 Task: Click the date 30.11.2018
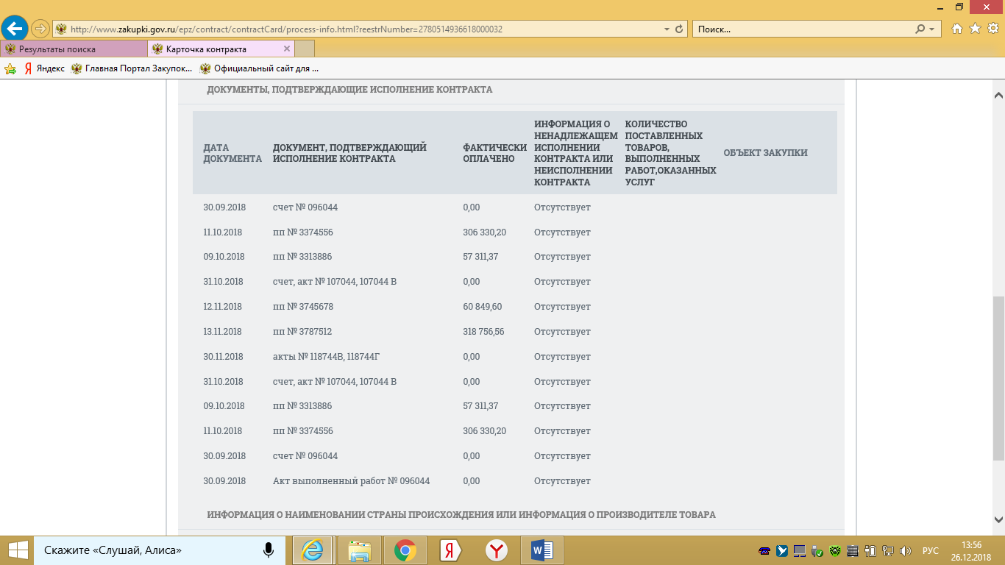point(223,357)
